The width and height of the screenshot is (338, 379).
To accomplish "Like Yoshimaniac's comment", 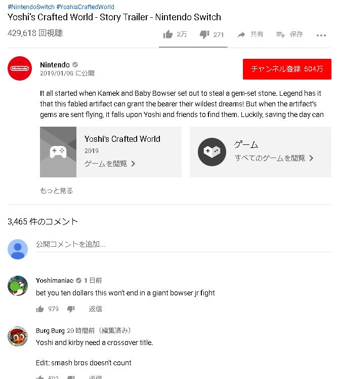I will click(x=40, y=309).
